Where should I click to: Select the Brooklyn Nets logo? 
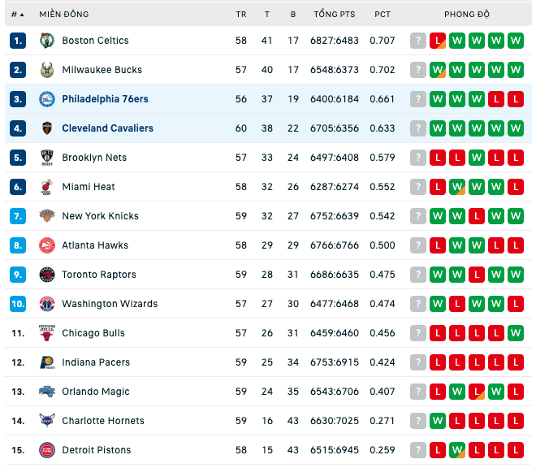click(47, 158)
